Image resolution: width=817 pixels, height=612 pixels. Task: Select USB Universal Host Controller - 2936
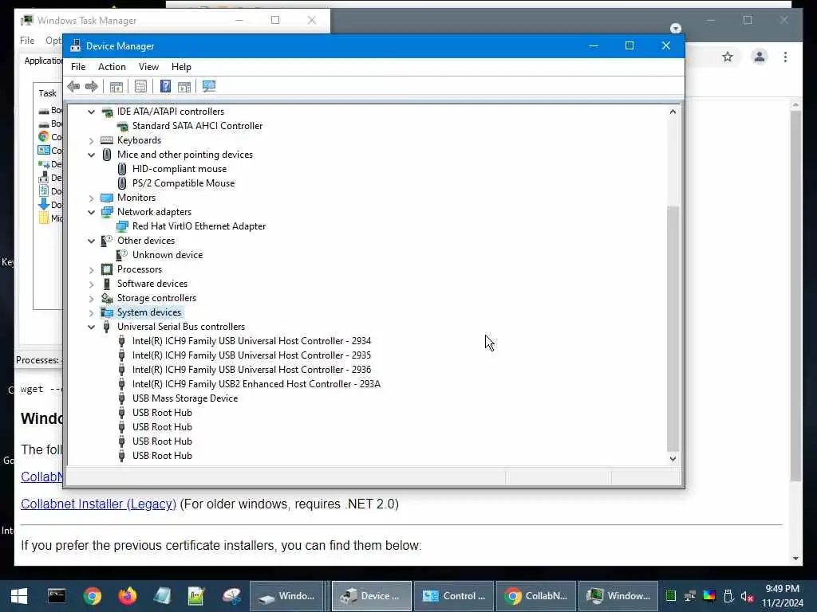[x=251, y=370]
